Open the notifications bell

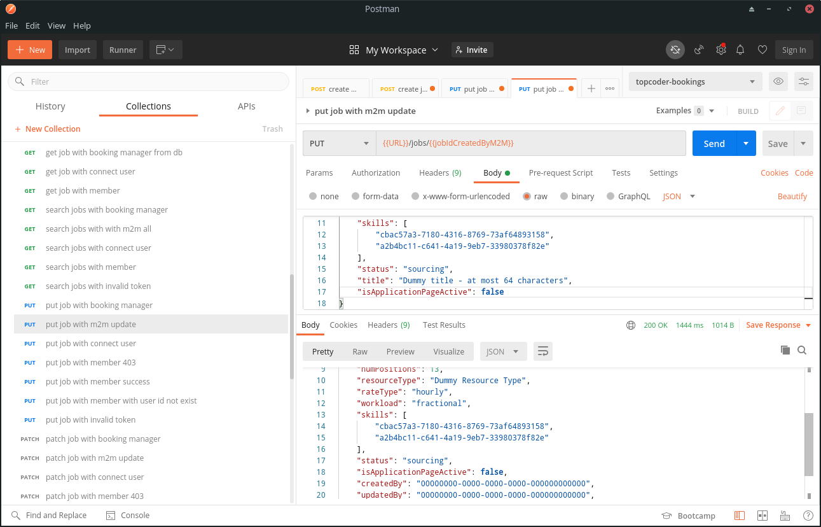[740, 50]
